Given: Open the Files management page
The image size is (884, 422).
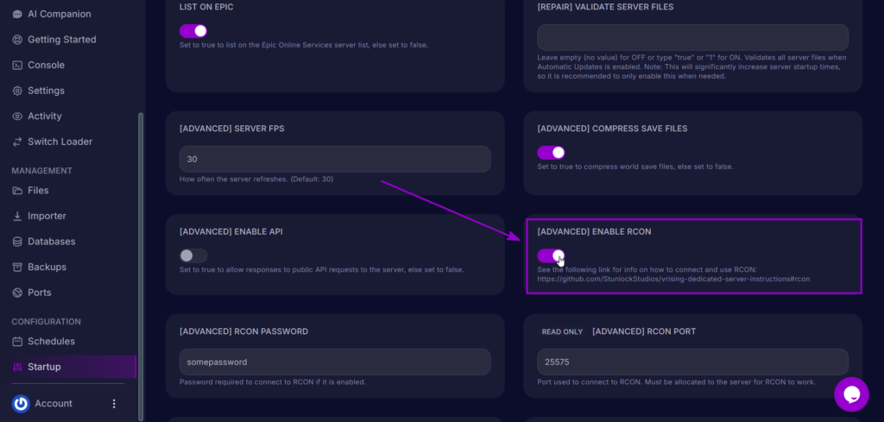Looking at the screenshot, I should [38, 191].
